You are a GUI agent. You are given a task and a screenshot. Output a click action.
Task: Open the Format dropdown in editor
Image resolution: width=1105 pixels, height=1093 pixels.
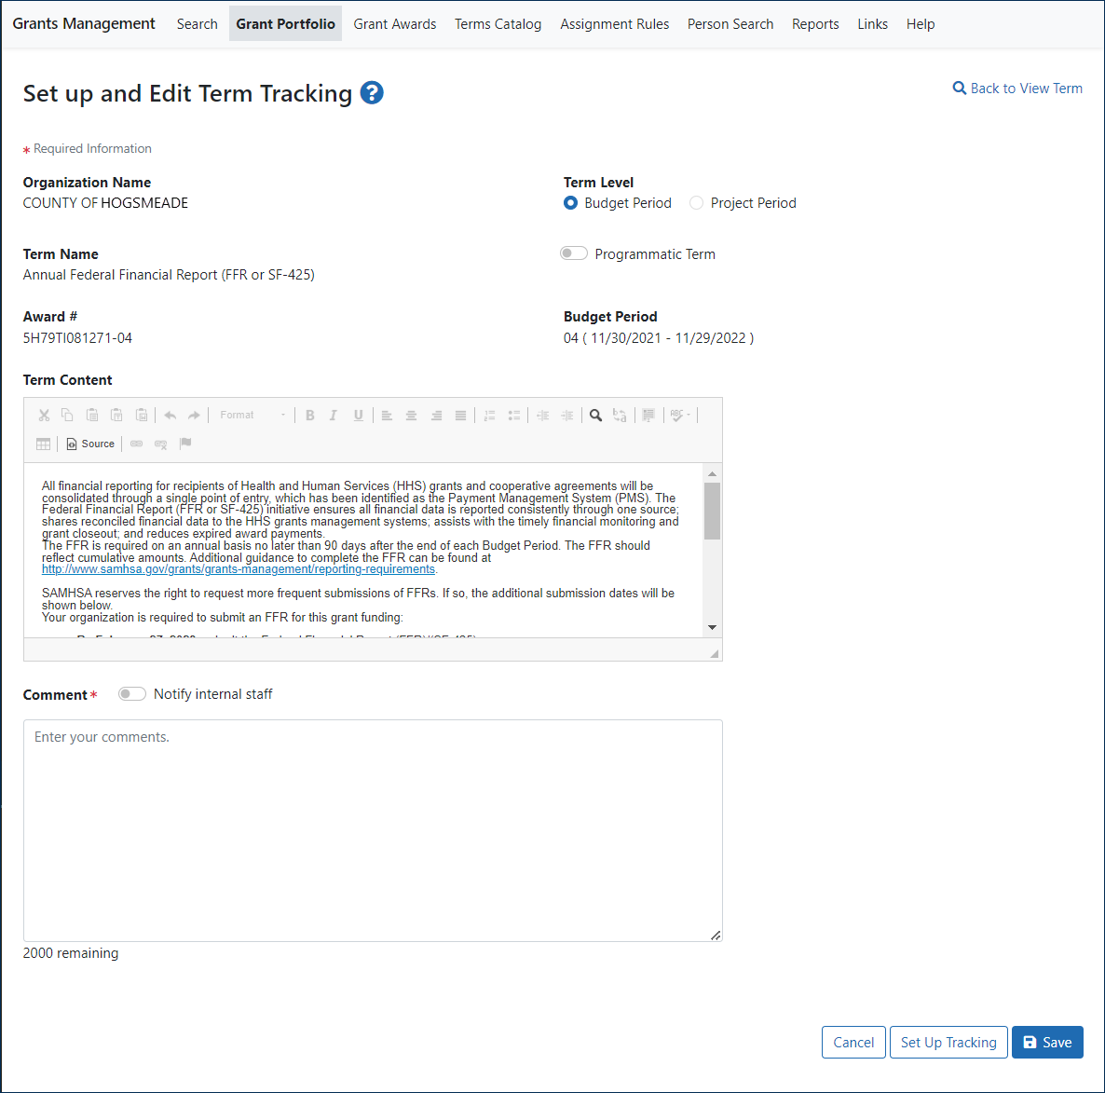point(252,415)
